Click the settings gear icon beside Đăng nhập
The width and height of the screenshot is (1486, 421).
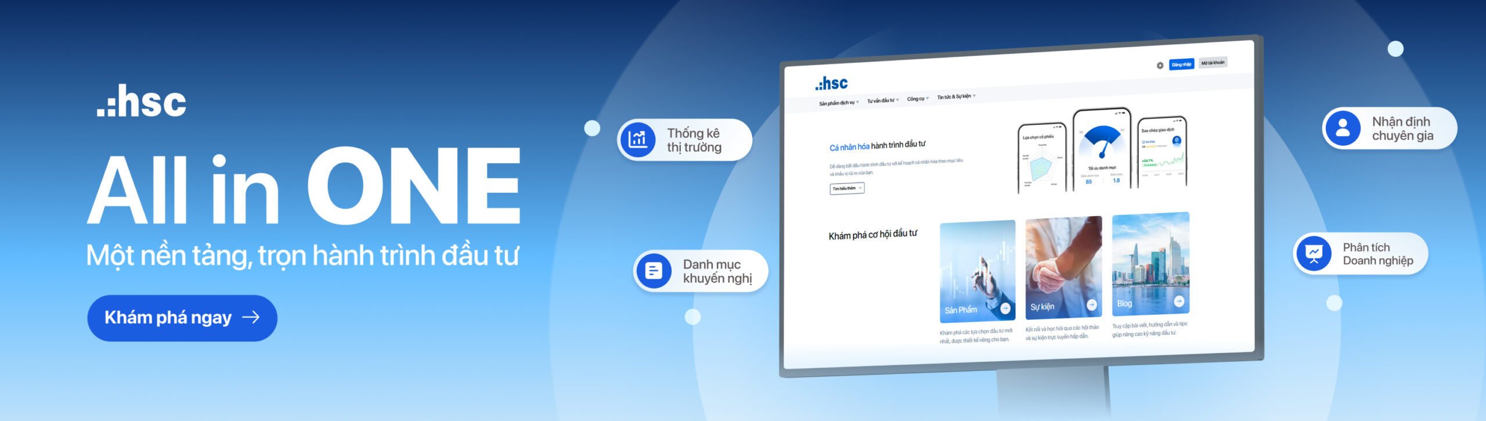tap(1160, 66)
